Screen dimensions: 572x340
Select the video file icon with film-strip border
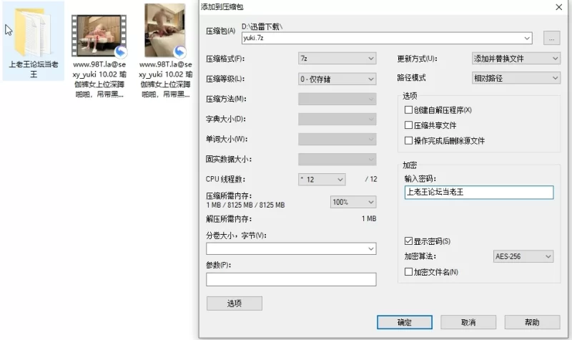tap(99, 36)
